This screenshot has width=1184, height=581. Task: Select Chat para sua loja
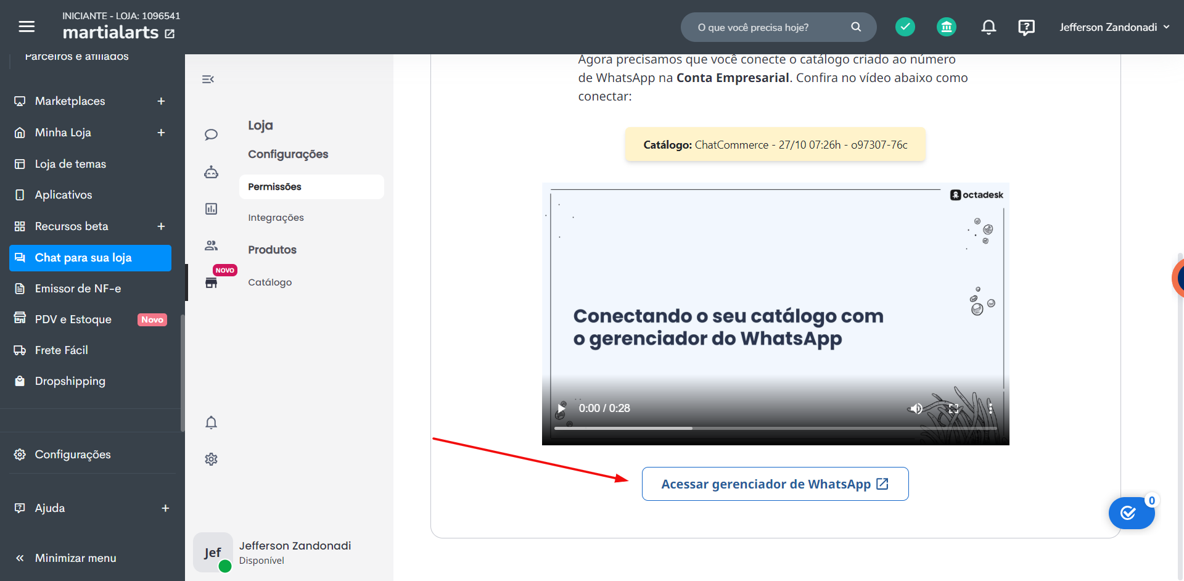pos(90,258)
